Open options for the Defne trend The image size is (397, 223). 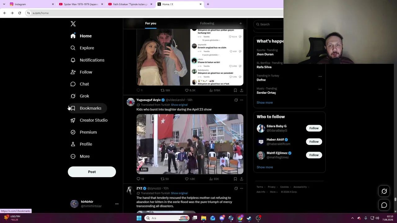[x=320, y=77]
